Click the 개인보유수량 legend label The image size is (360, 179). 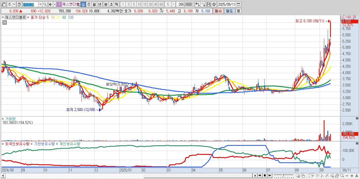(70, 144)
